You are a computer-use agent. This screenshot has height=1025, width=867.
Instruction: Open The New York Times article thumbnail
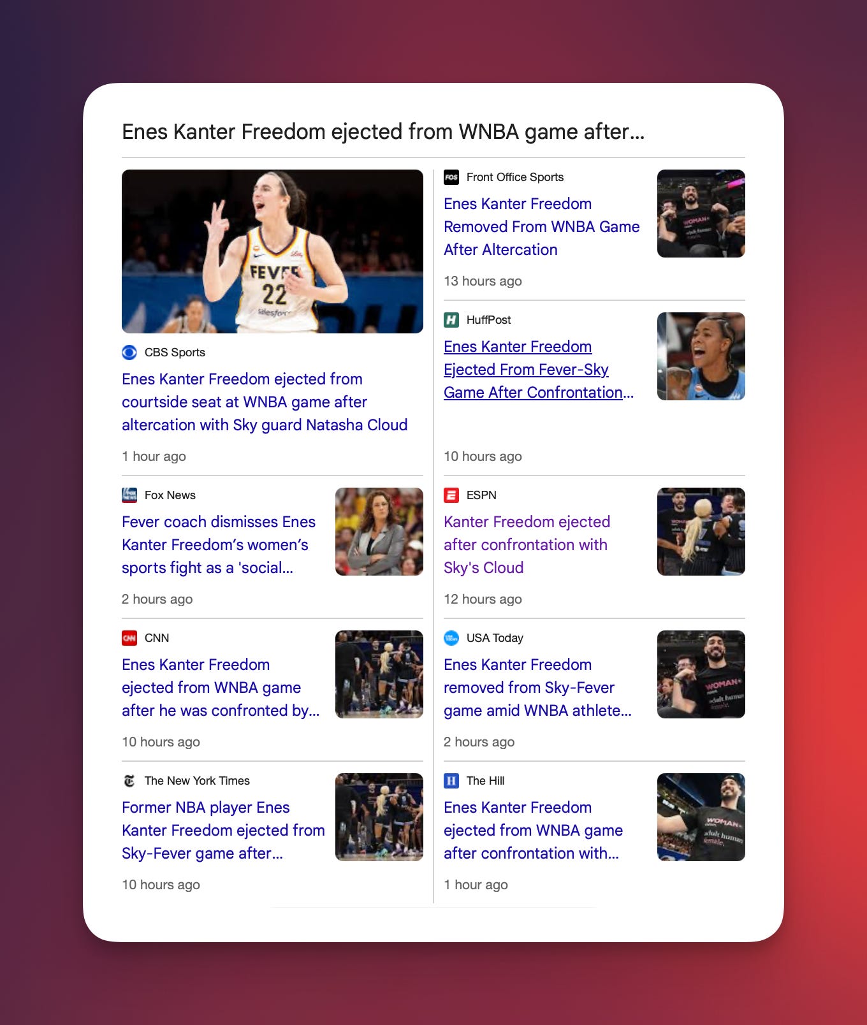[379, 817]
